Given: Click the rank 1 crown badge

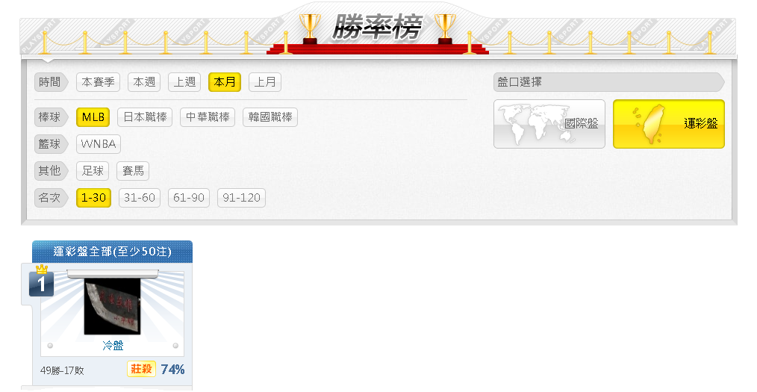Looking at the screenshot, I should point(41,281).
